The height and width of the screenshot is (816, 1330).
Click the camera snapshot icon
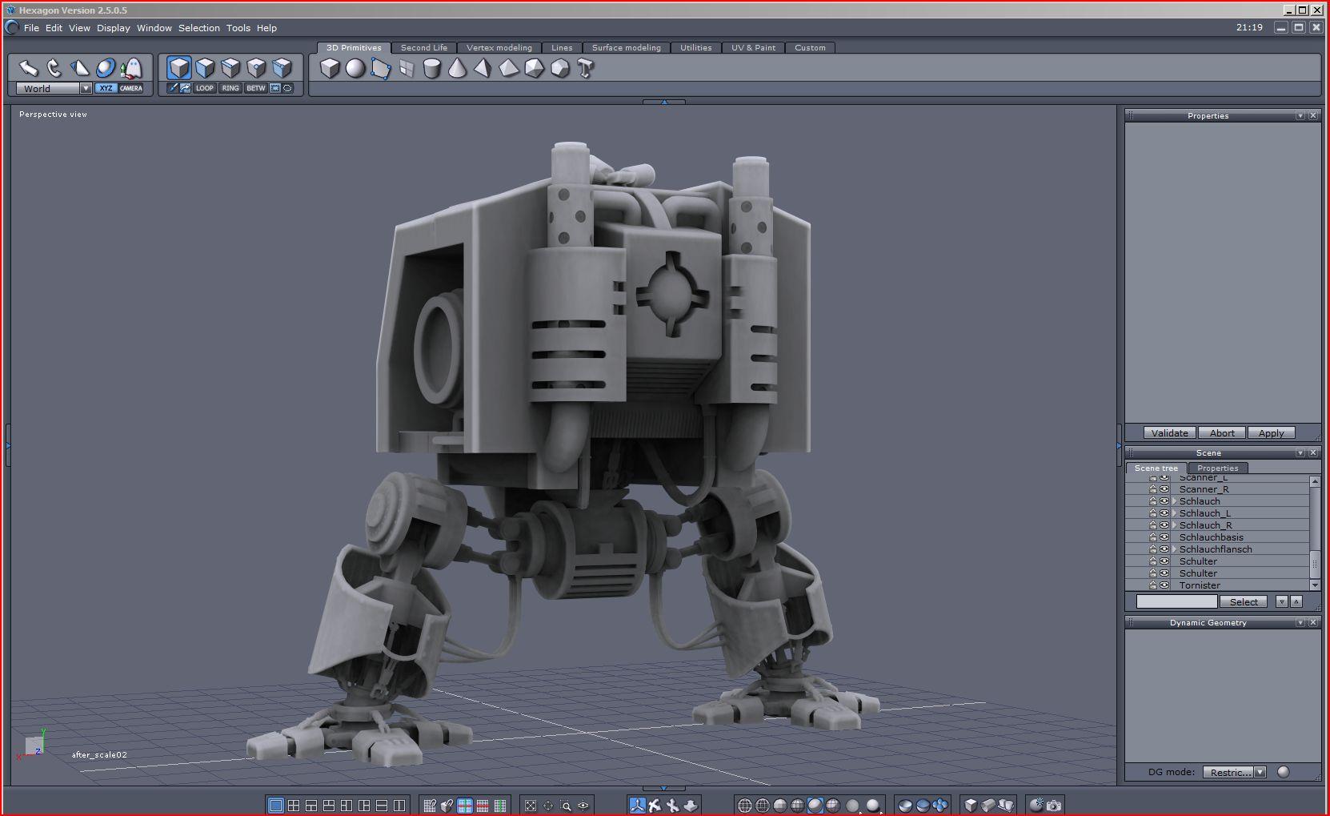1054,806
